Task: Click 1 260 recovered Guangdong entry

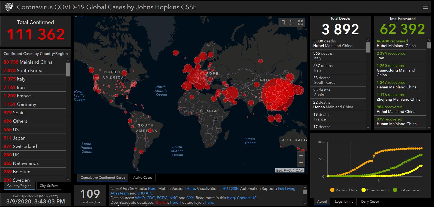Action: pos(400,70)
